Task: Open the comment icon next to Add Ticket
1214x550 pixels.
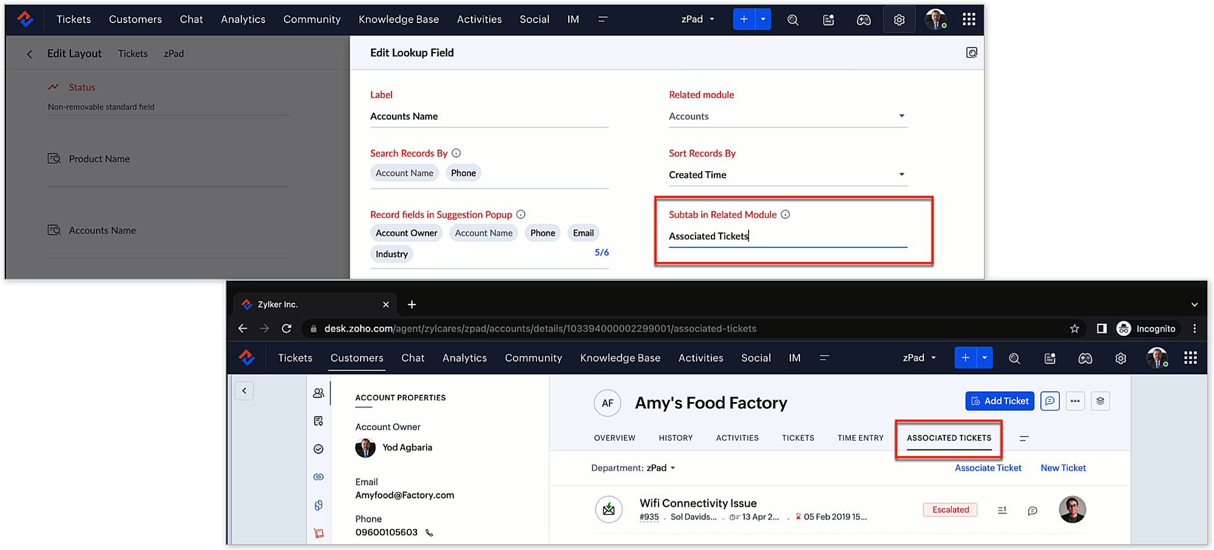Action: point(1050,401)
